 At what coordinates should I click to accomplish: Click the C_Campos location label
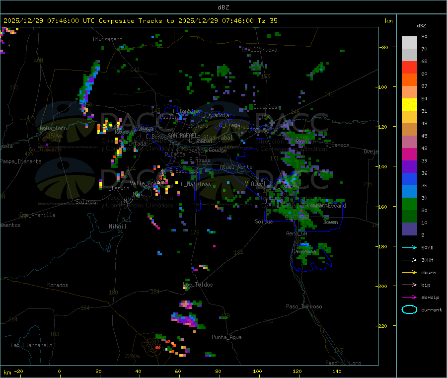(x=337, y=145)
